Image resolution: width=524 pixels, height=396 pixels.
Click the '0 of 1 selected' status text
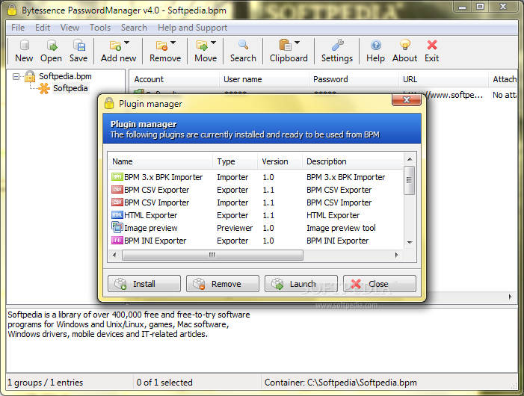pyautogui.click(x=164, y=383)
